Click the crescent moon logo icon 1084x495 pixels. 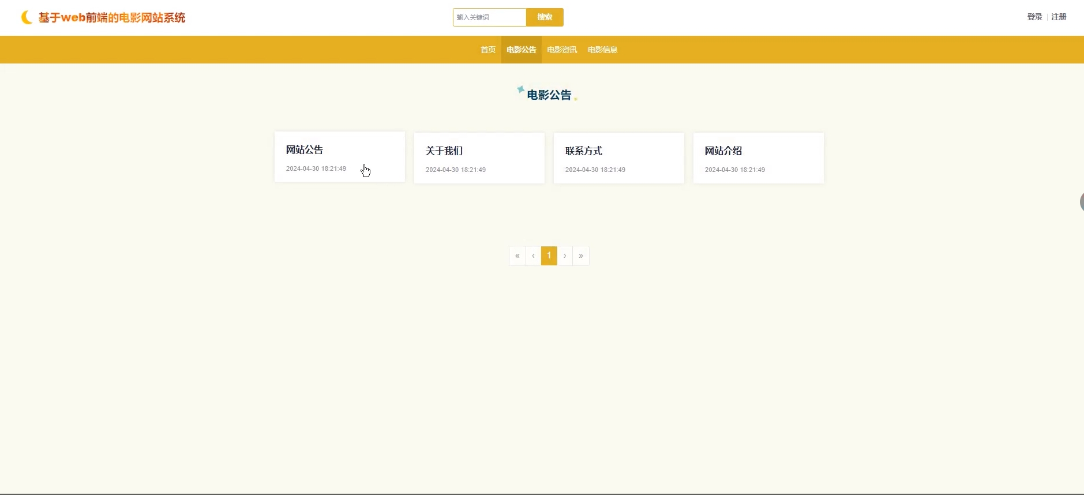(27, 17)
